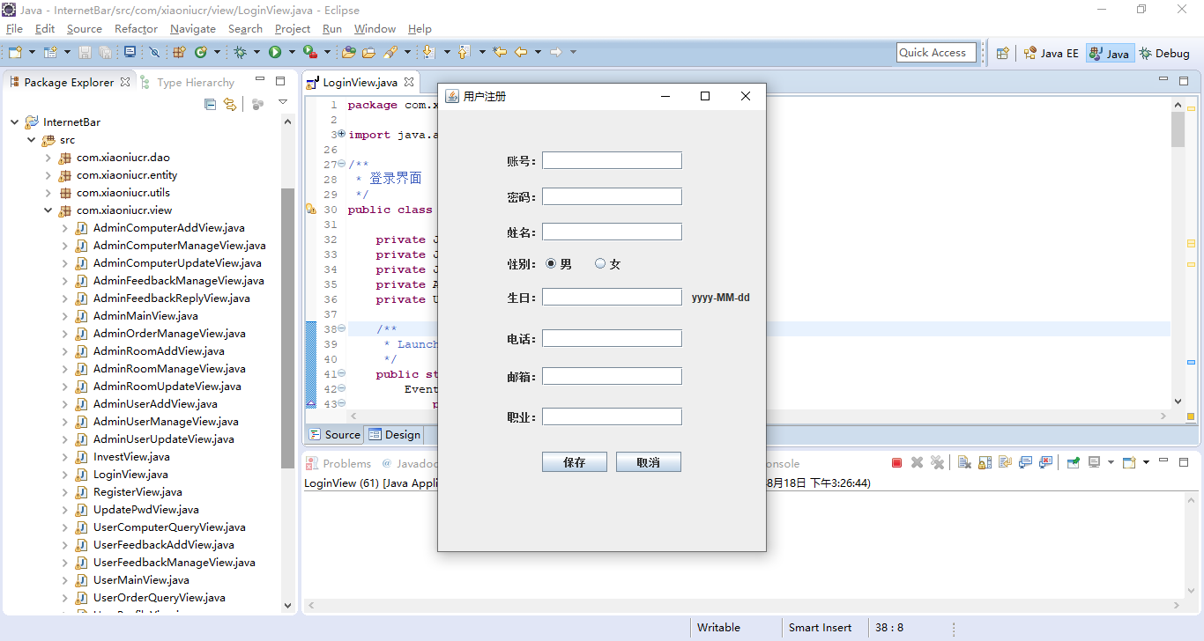Jump to the Previous Annotation
1204x641 pixels.
[x=464, y=53]
